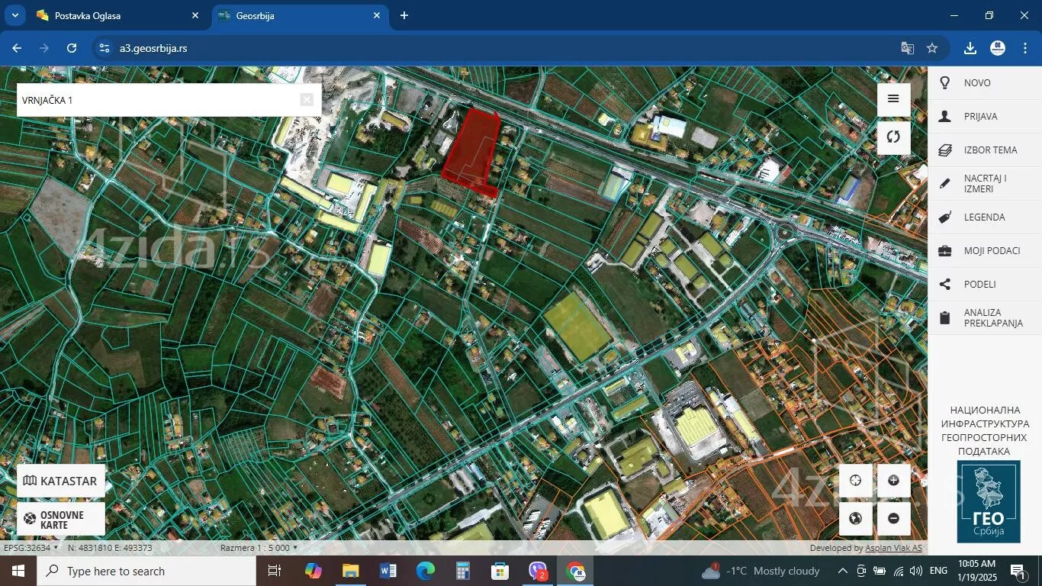The width and height of the screenshot is (1042, 586).
Task: Open NACRTAJ I IZMERI drawing tool
Action: (x=985, y=184)
